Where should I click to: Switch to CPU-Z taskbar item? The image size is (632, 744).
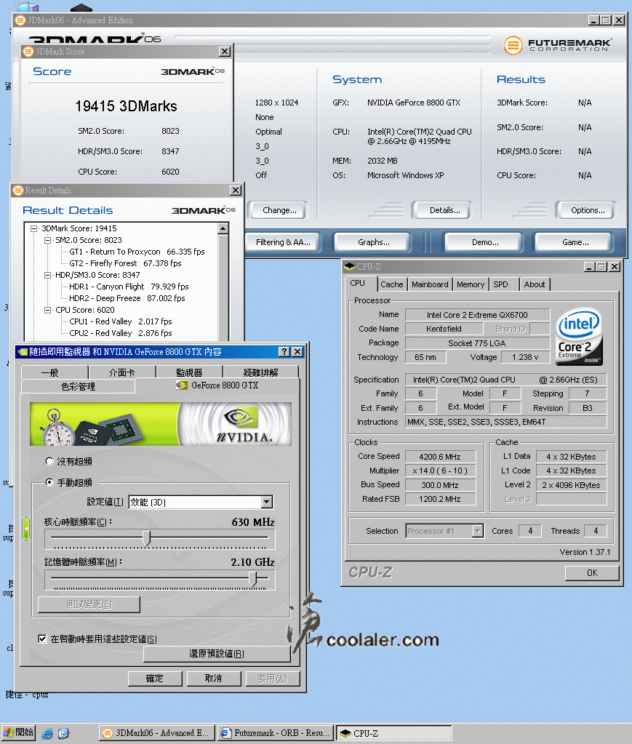coord(393,733)
